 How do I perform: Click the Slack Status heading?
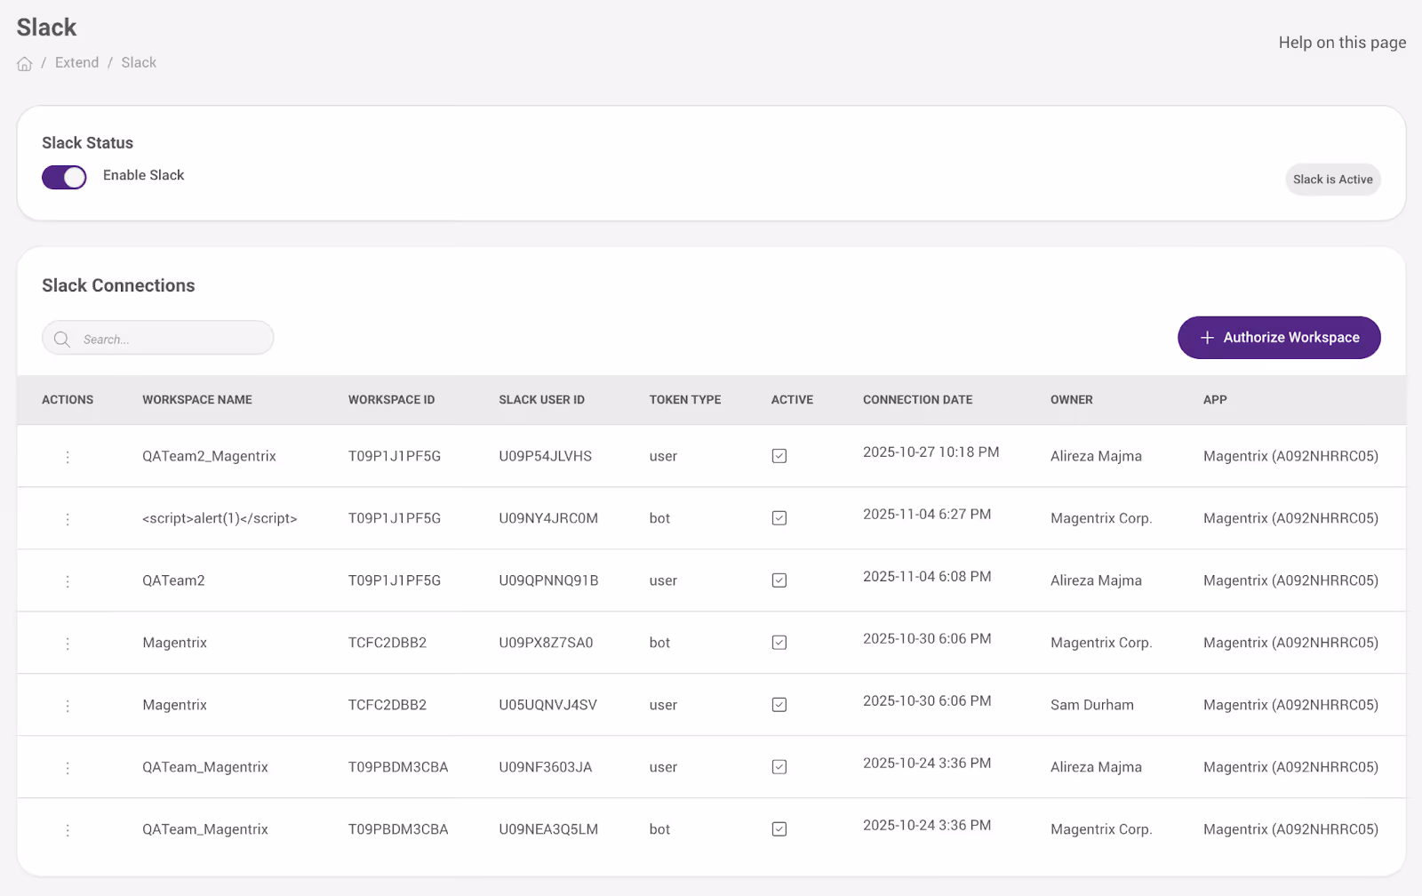click(87, 143)
